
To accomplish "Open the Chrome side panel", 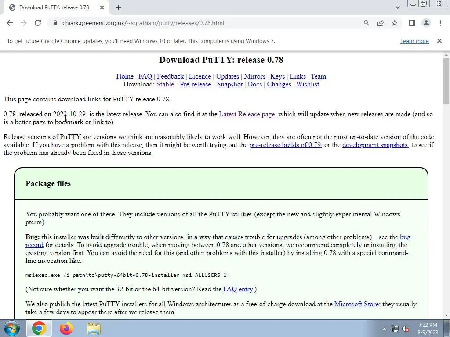I will point(412,23).
